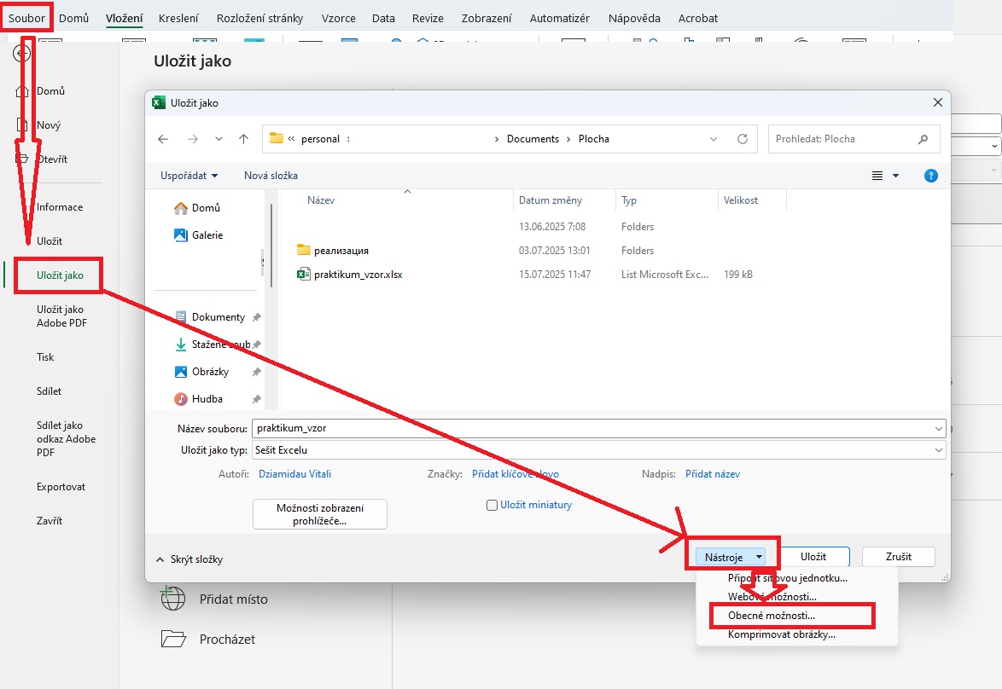Open the Nástroje dropdown button
This screenshot has height=689, width=1002.
tap(731, 557)
